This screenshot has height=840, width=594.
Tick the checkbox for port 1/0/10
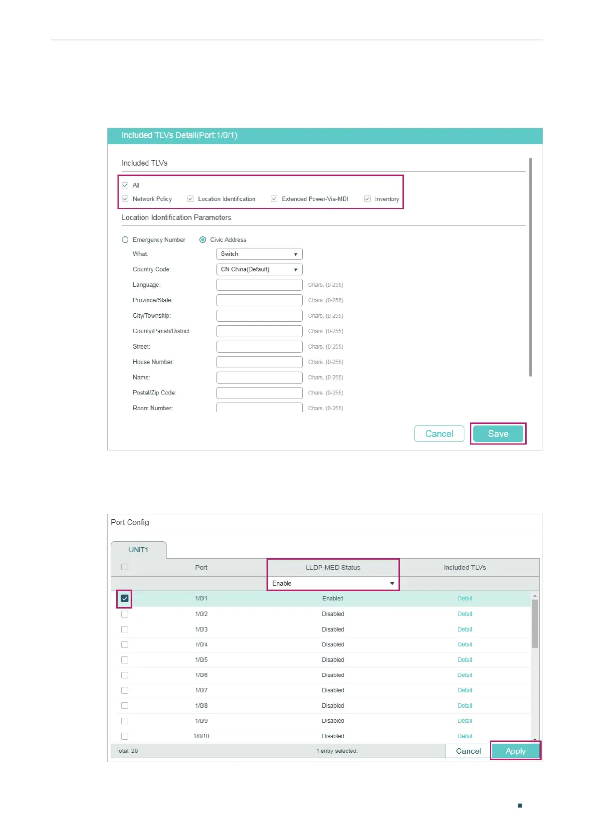(125, 736)
